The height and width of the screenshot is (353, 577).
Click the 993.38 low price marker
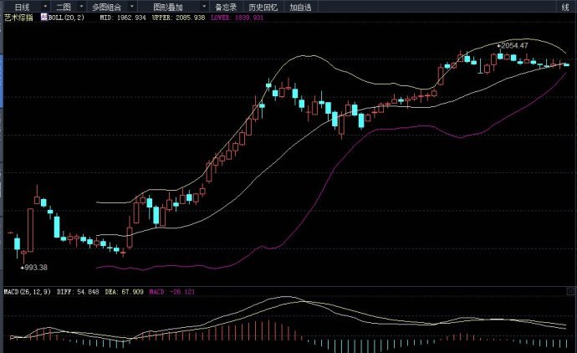33,267
